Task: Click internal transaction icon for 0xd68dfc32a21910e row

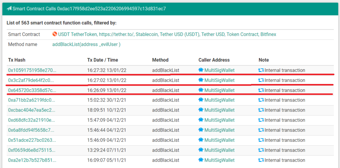Action: coord(261,120)
